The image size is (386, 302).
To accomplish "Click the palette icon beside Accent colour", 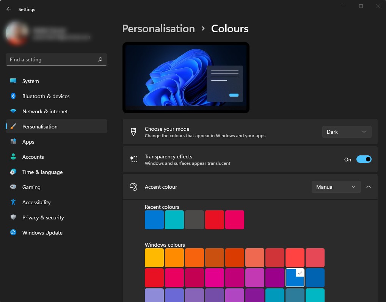I will click(133, 187).
